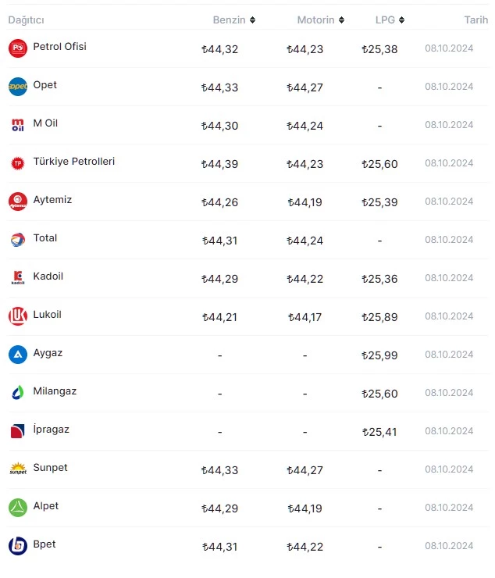Open the Sunpet distributor link
The image size is (495, 578).
50,468
